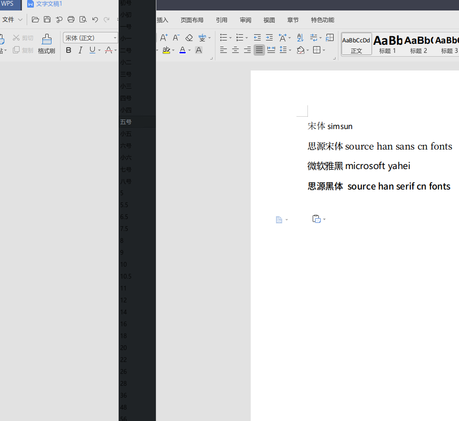
Task: Expand underline style dropdown arrow
Action: click(99, 50)
